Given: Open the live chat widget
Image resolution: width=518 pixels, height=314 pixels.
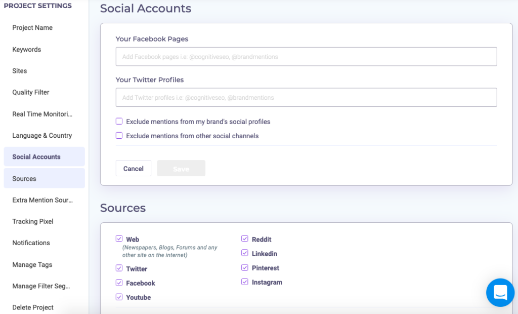Looking at the screenshot, I should [x=500, y=292].
